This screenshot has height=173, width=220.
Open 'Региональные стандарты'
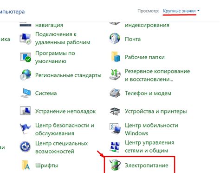68,75
